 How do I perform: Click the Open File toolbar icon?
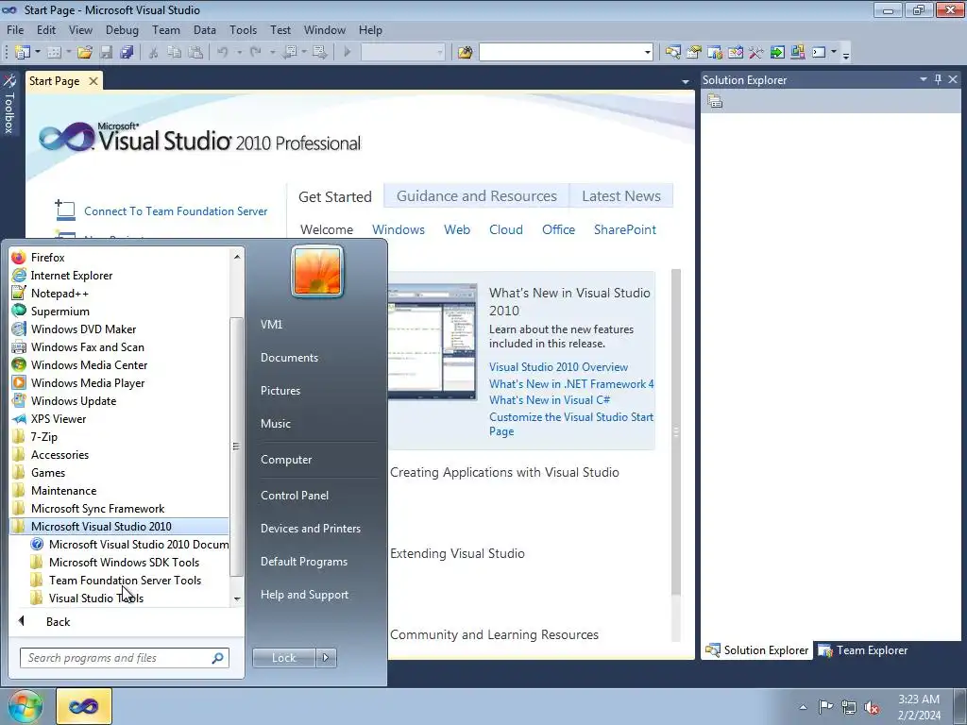(x=85, y=53)
